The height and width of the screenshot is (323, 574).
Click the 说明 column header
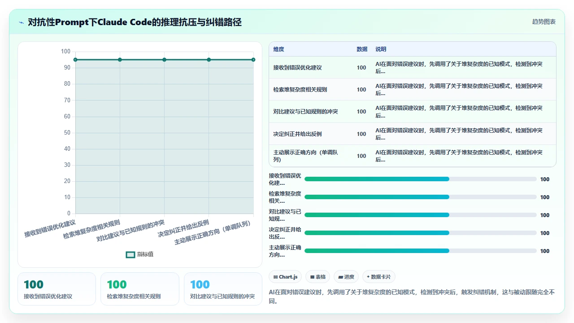[x=381, y=49]
